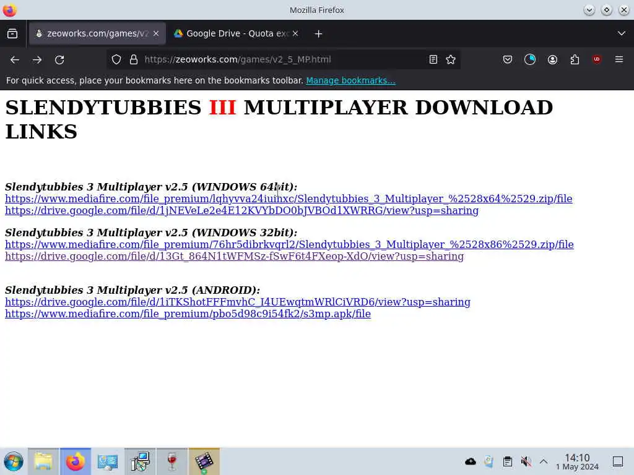Click the URL address bar field

pyautogui.click(x=283, y=60)
